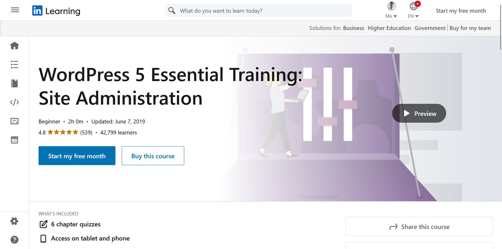Open settings gear in sidebar
502x249 pixels.
(14, 221)
